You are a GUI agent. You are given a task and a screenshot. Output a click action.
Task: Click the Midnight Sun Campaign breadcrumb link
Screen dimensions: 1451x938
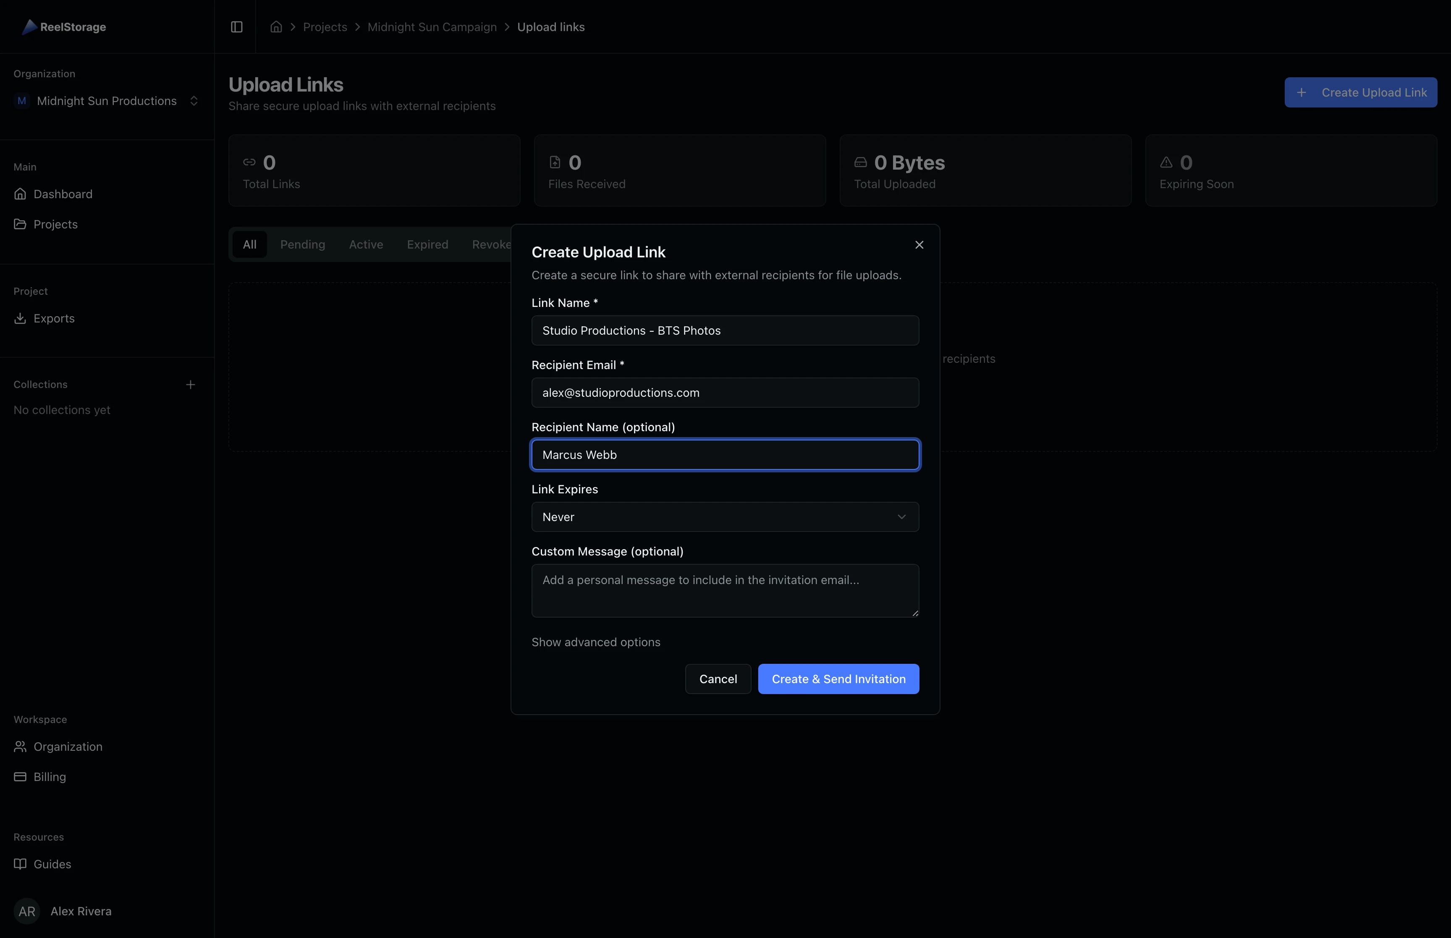(432, 27)
